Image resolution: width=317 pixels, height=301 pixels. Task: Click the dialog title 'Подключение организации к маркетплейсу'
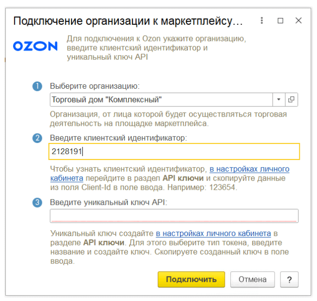128,21
